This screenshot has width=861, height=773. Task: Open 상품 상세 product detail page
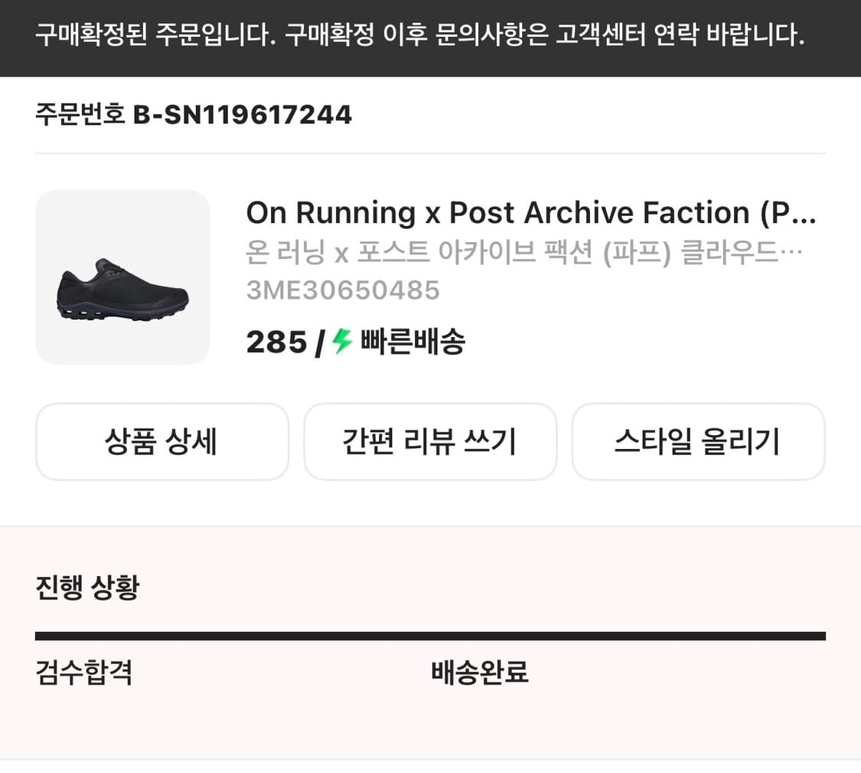click(161, 441)
